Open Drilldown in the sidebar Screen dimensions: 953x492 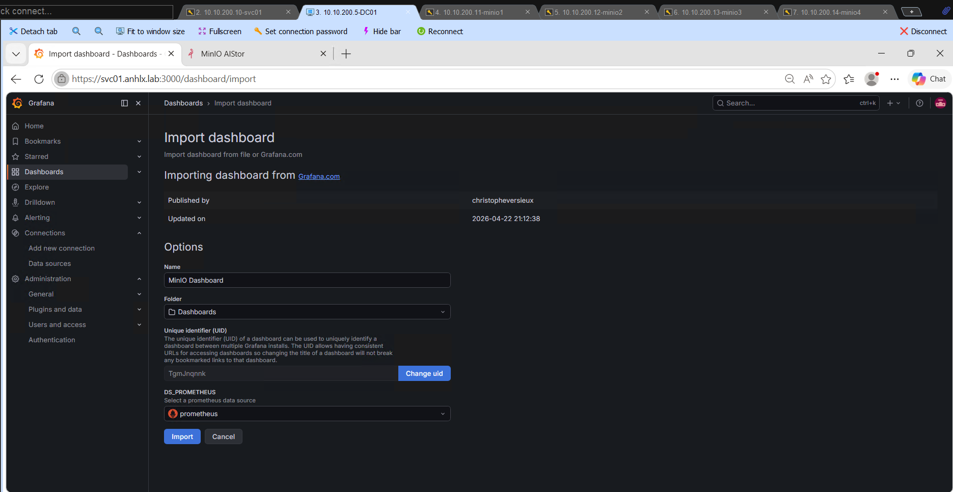(40, 202)
